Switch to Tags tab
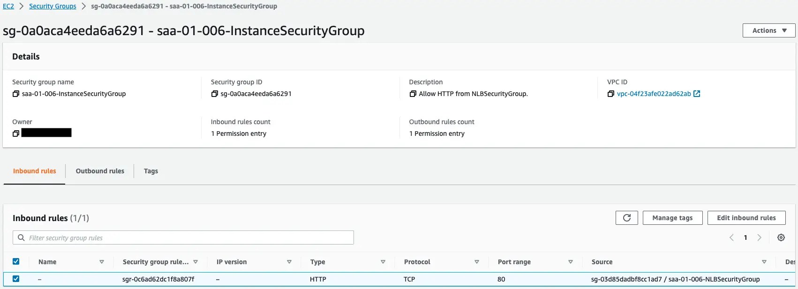 point(151,171)
